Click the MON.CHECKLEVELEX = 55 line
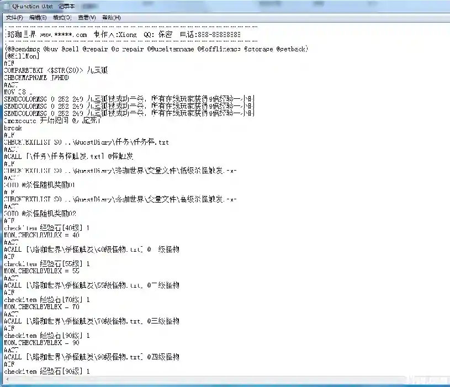Screen dimensions: 450x387 tap(42, 271)
